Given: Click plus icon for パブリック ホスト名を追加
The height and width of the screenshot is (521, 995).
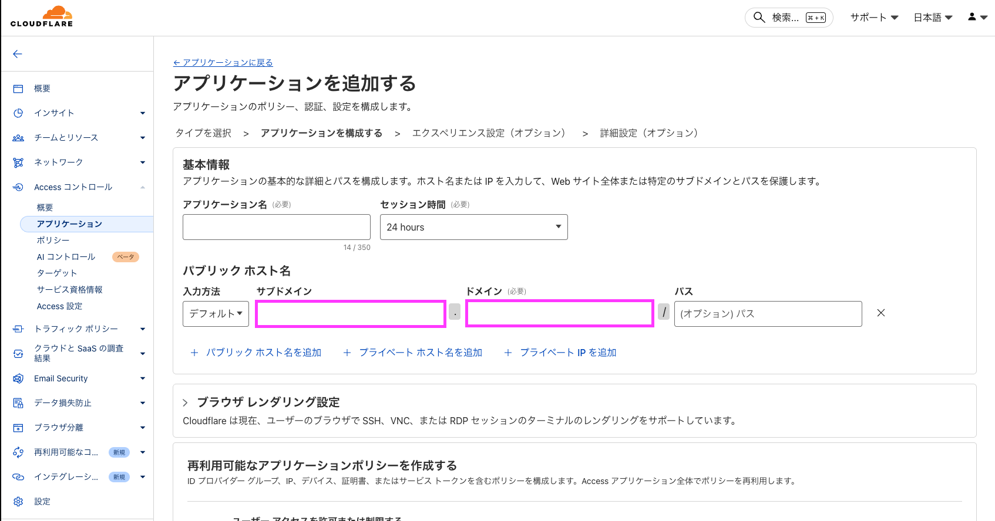Looking at the screenshot, I should [194, 353].
